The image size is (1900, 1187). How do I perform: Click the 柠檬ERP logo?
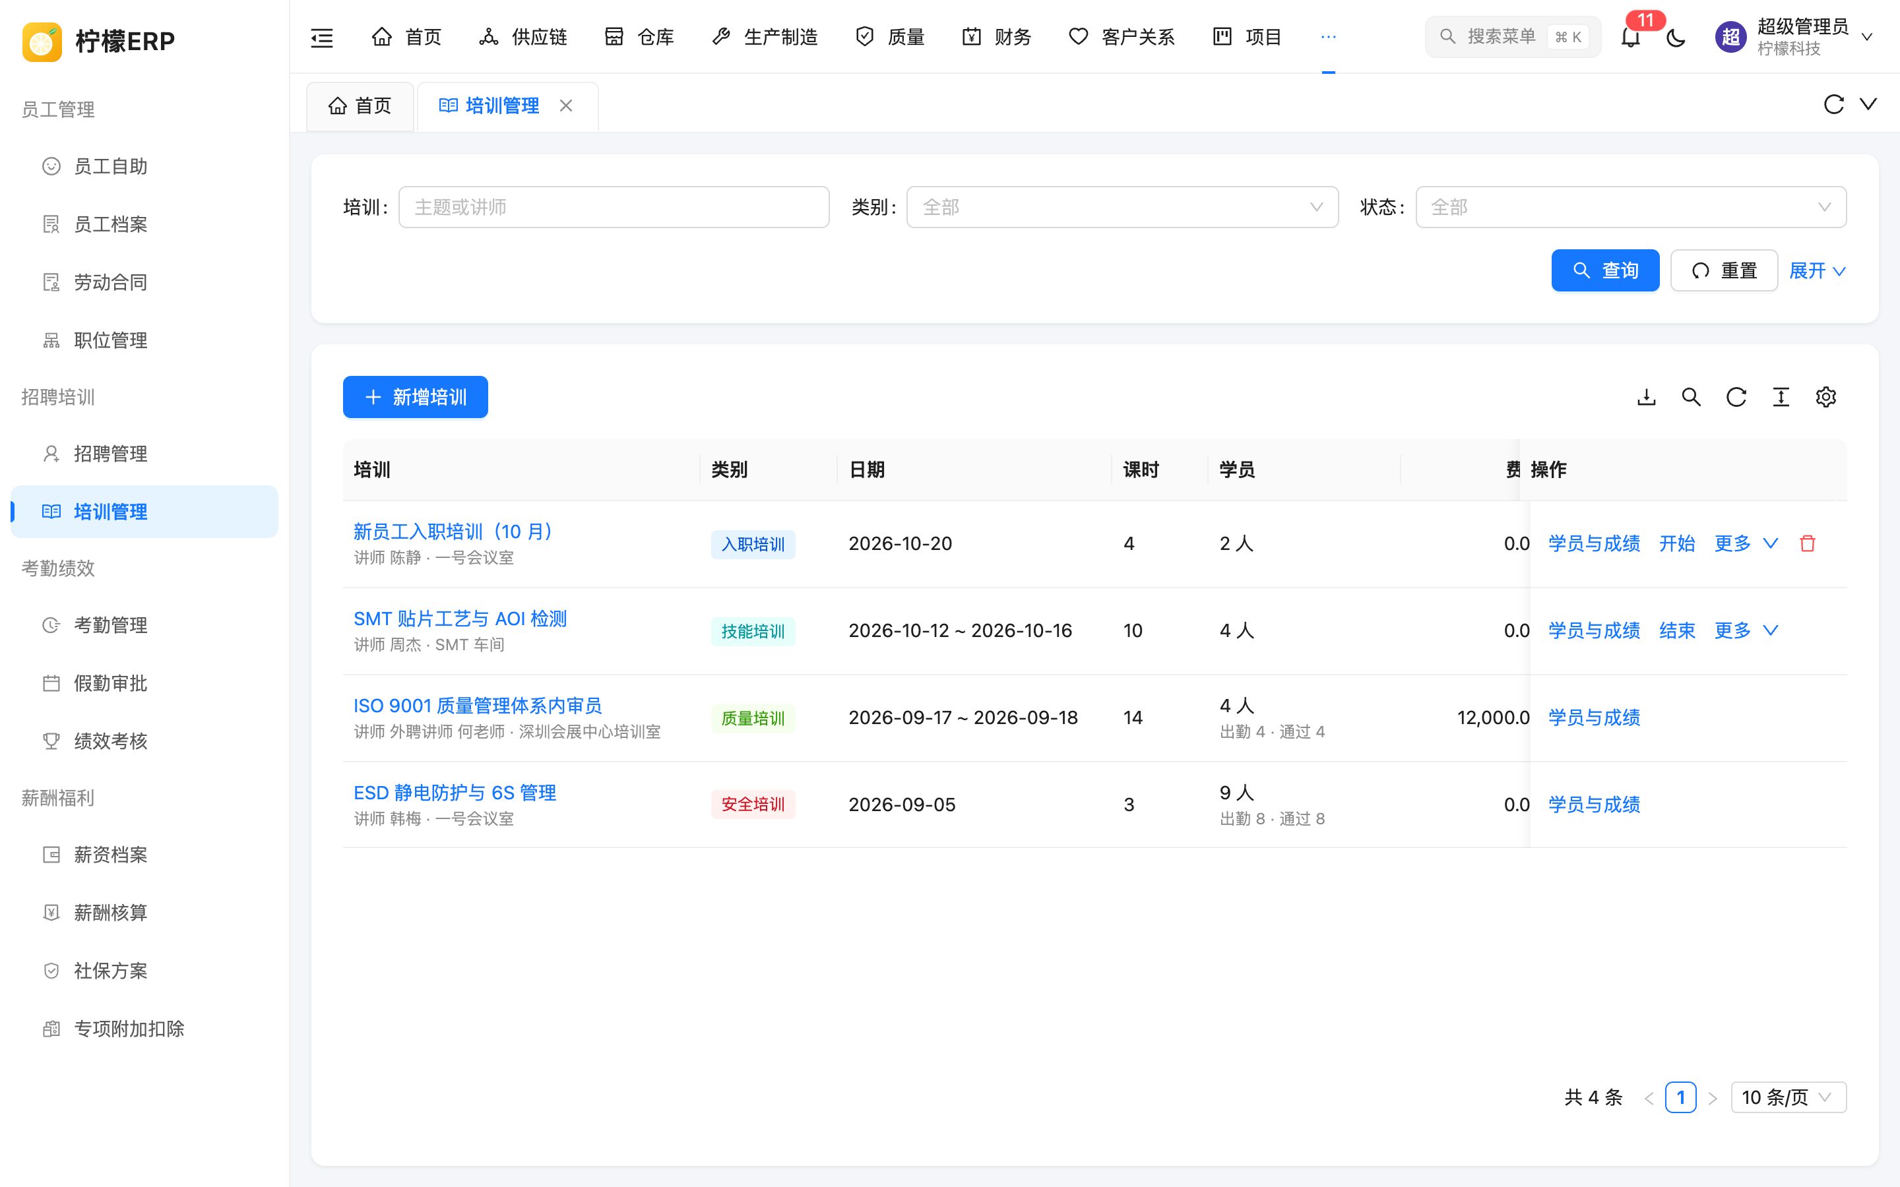[x=98, y=41]
